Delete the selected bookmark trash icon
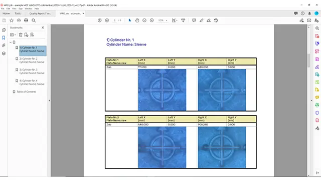Viewport: 321px width, 180px height. click(21, 35)
